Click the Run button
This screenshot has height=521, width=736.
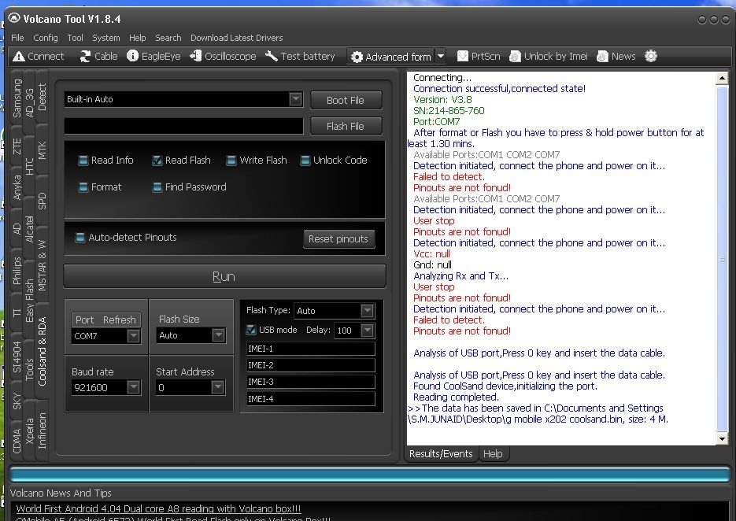point(224,276)
